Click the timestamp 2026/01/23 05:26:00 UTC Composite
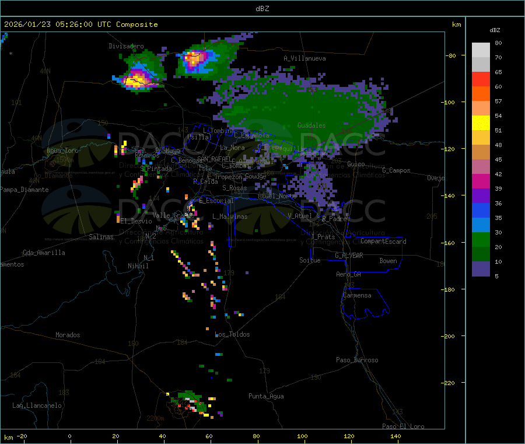 pyautogui.click(x=80, y=25)
